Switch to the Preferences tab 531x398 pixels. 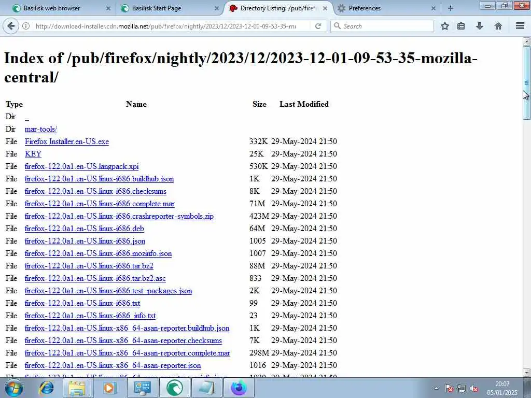[386, 8]
